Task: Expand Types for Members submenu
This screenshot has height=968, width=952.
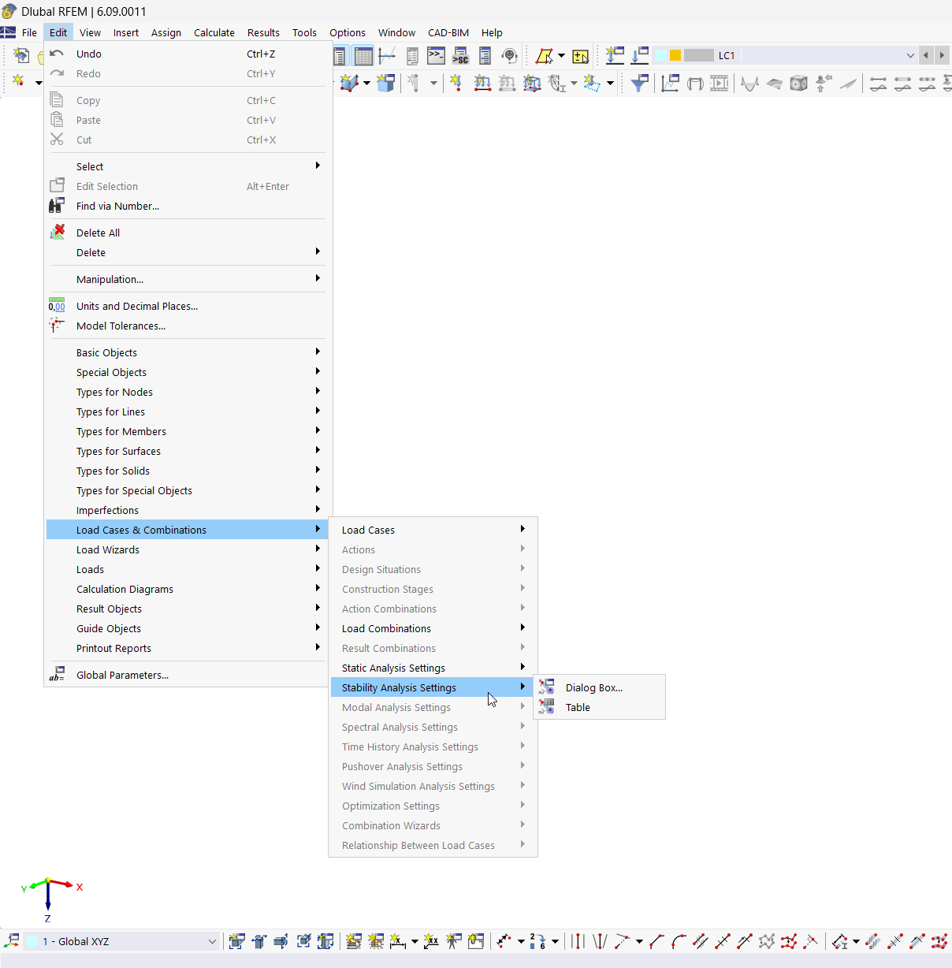Action: click(x=188, y=431)
